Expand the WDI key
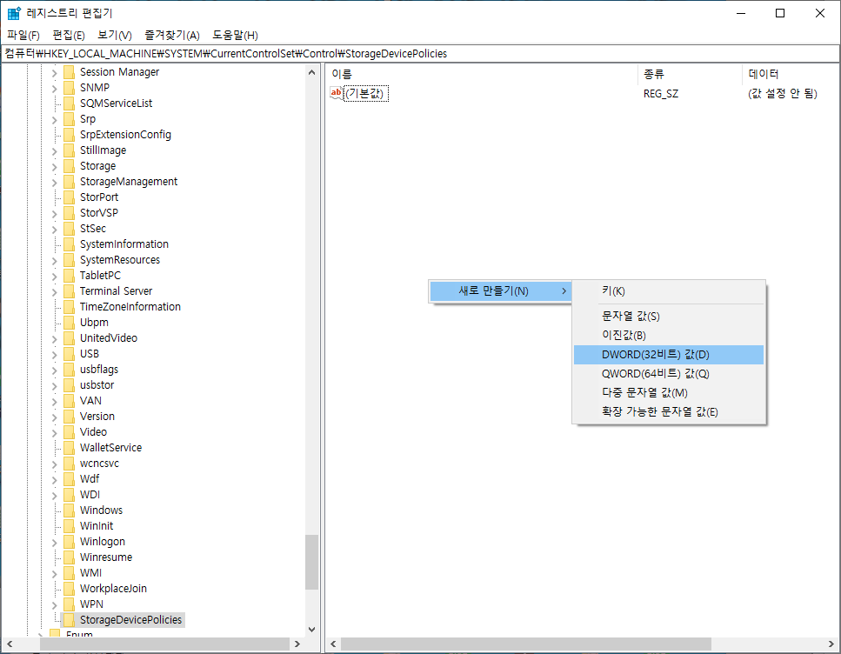Viewport: 841px width, 654px height. 54,495
